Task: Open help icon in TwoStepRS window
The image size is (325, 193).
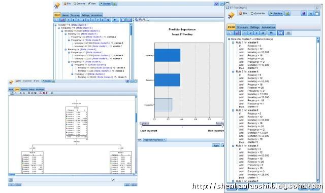Action: click(304, 13)
